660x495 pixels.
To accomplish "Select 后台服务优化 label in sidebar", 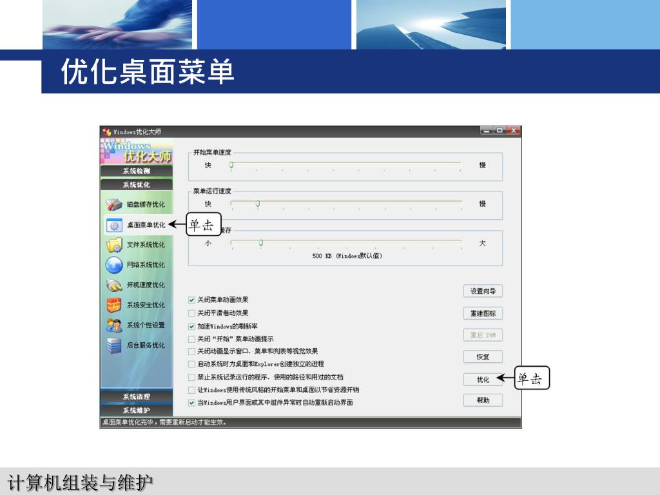I will [146, 345].
